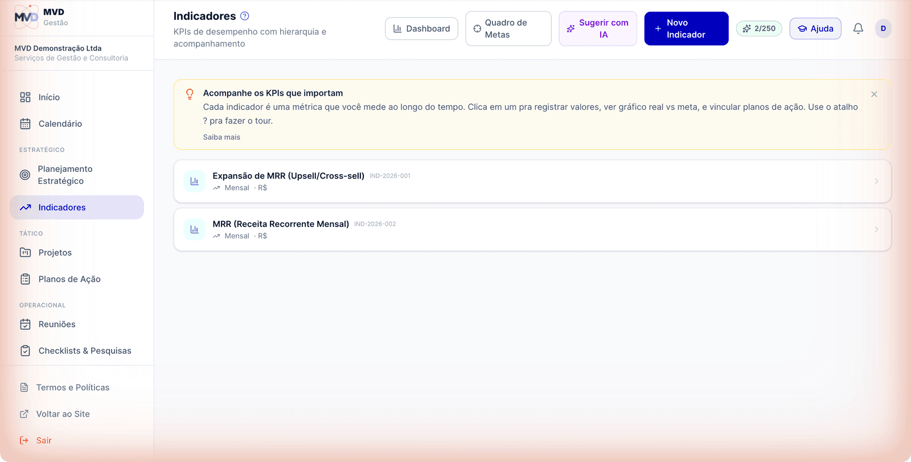Click the Reuniões calendar-check icon
911x462 pixels.
[25, 324]
